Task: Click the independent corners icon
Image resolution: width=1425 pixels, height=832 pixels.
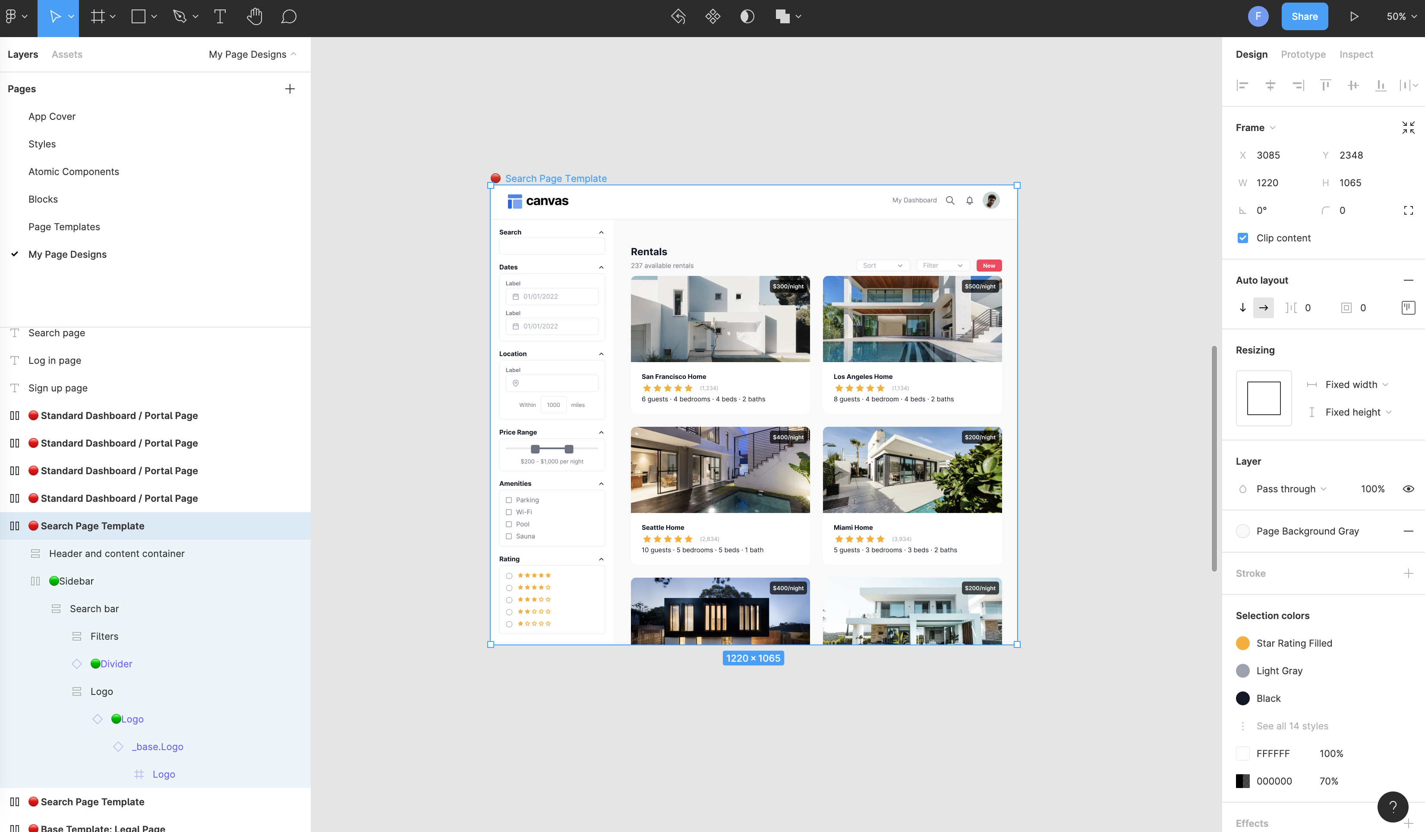Action: click(1408, 211)
